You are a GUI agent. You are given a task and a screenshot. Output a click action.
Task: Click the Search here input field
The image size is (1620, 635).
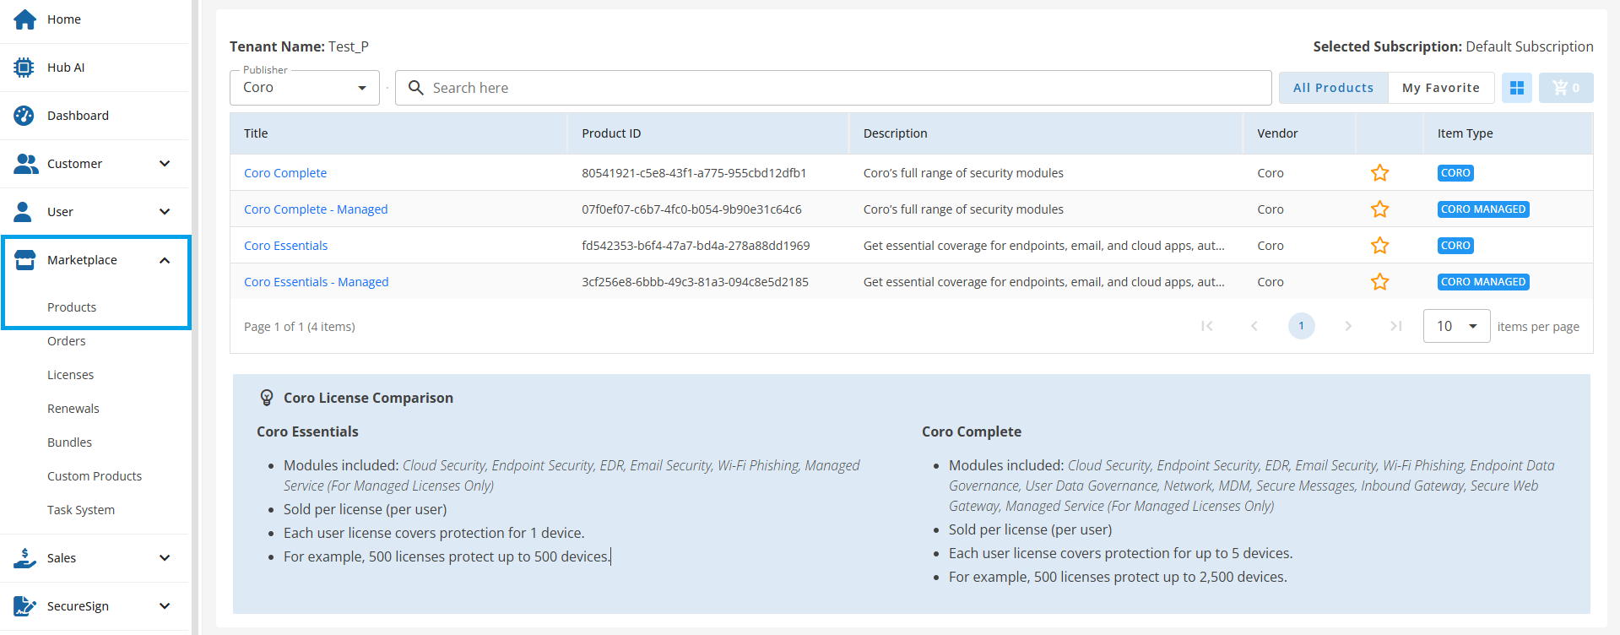coord(833,88)
